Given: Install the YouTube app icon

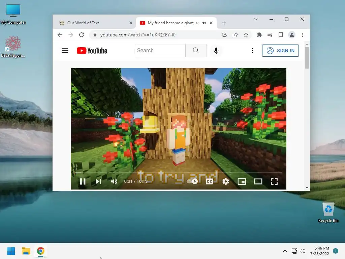Looking at the screenshot, I should (224, 35).
